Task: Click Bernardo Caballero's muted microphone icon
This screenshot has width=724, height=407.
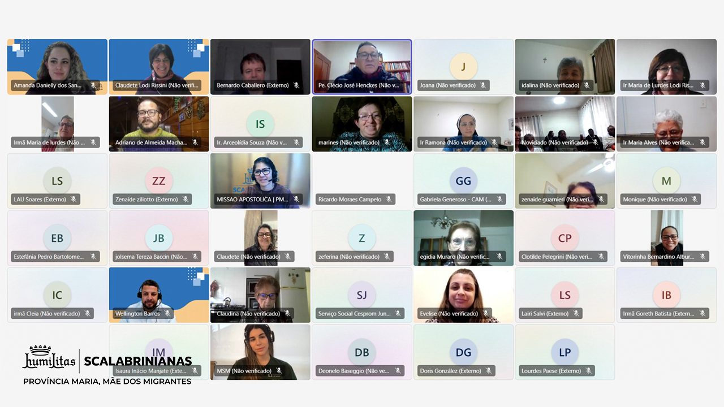Action: (x=296, y=86)
